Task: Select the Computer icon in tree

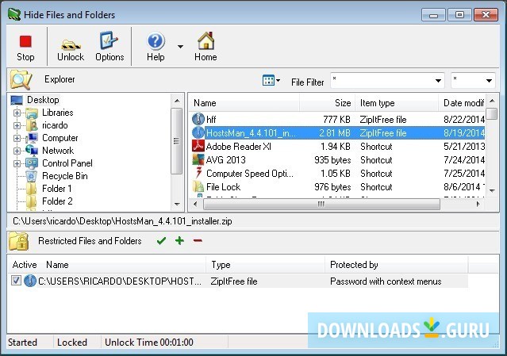Action: point(32,138)
